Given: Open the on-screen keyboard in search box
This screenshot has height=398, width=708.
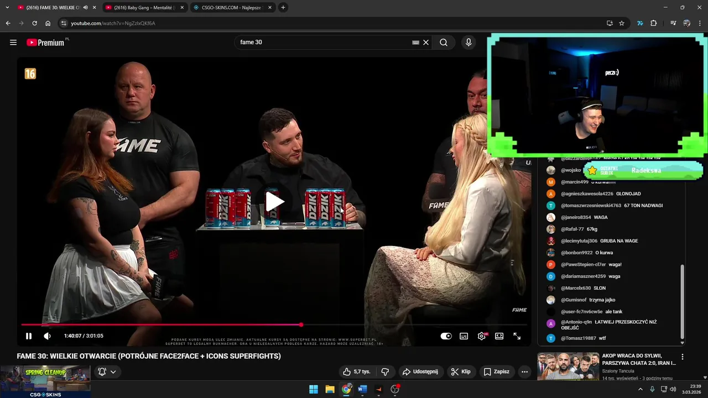Looking at the screenshot, I should (x=415, y=42).
